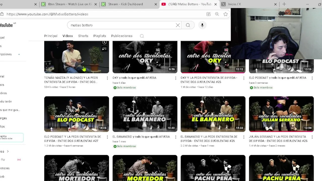
Task: Open options for JULIÁN SERRANO #25 video
Action: 312,137
